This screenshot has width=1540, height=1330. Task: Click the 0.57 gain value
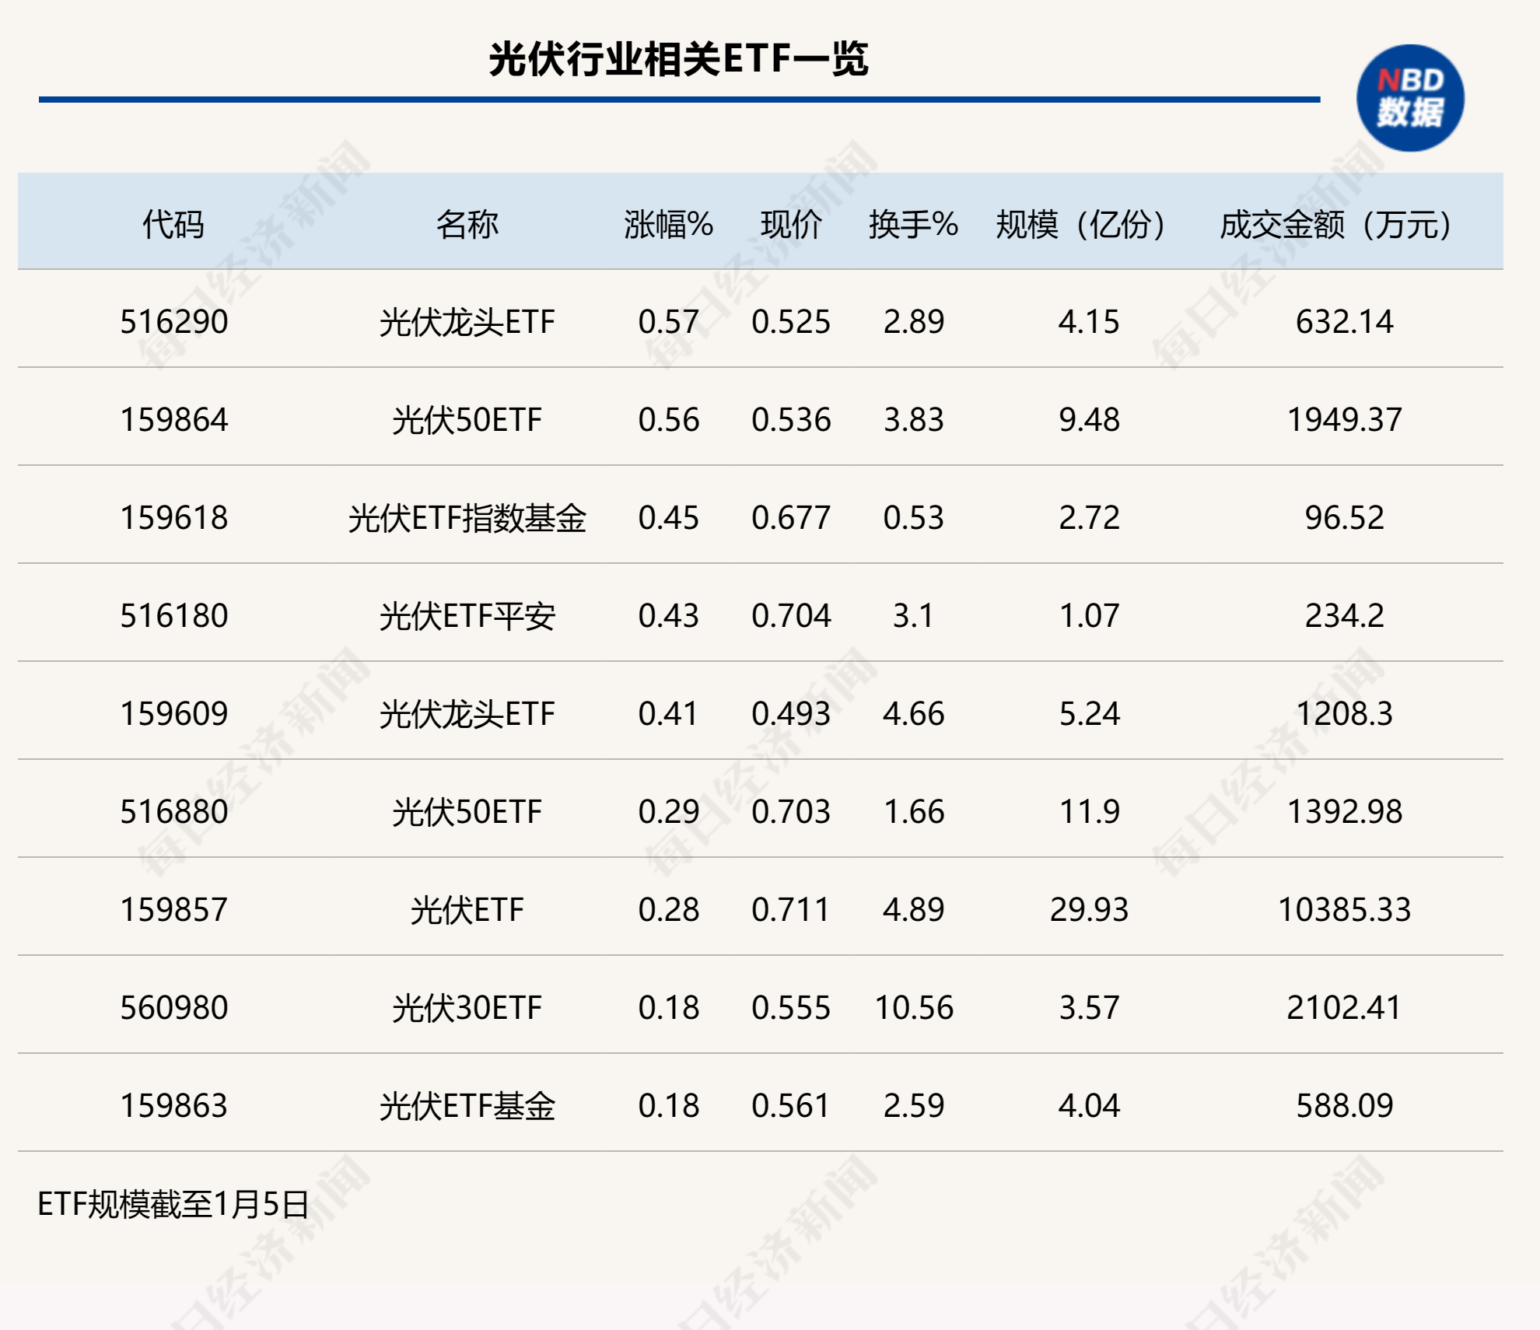(x=668, y=322)
